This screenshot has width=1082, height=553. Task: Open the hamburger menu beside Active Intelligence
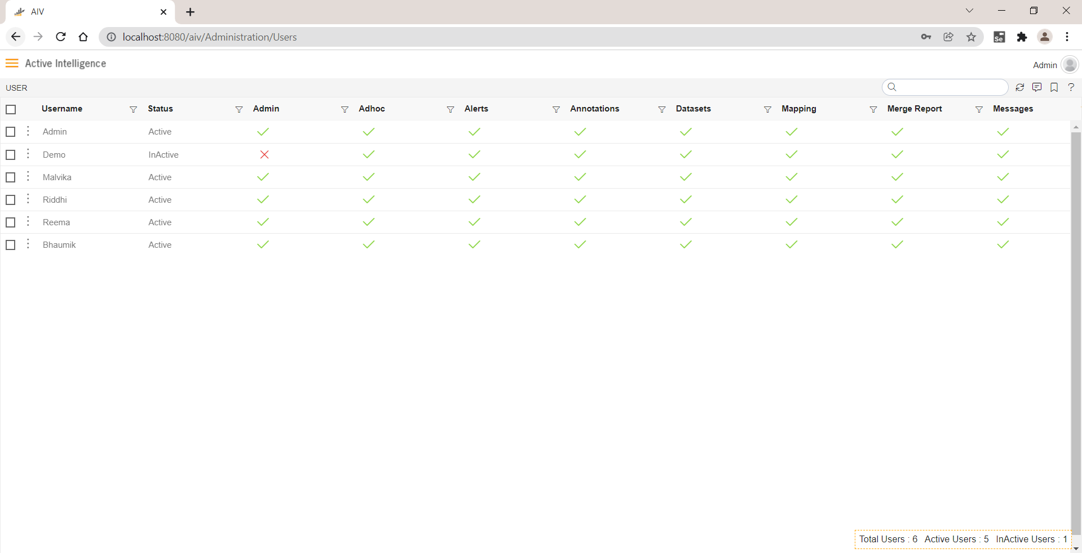(x=12, y=63)
